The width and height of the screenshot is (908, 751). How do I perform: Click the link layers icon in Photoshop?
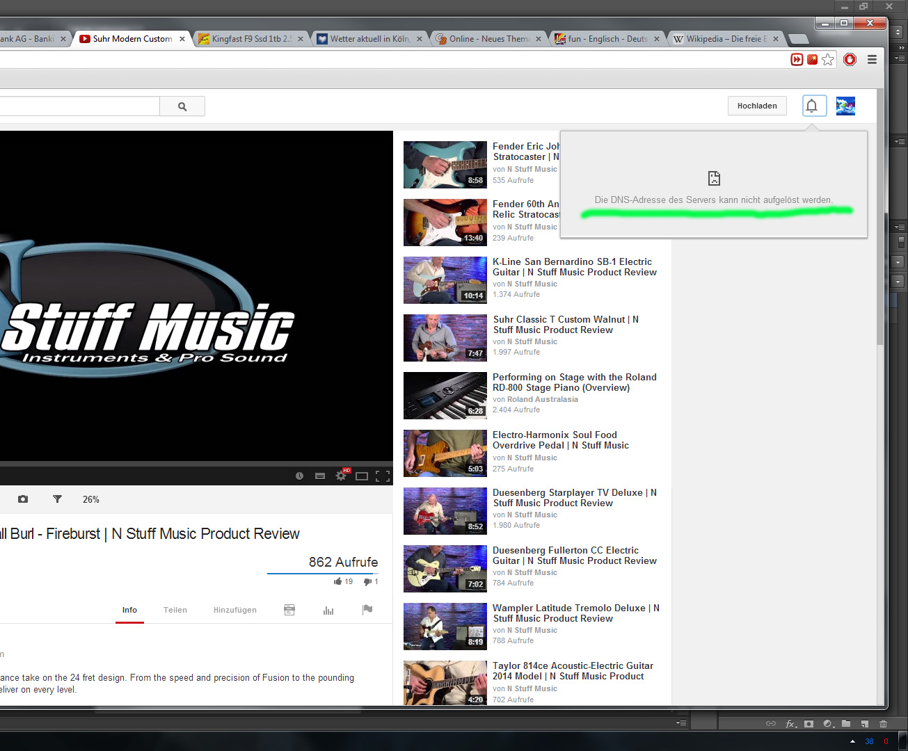point(771,724)
